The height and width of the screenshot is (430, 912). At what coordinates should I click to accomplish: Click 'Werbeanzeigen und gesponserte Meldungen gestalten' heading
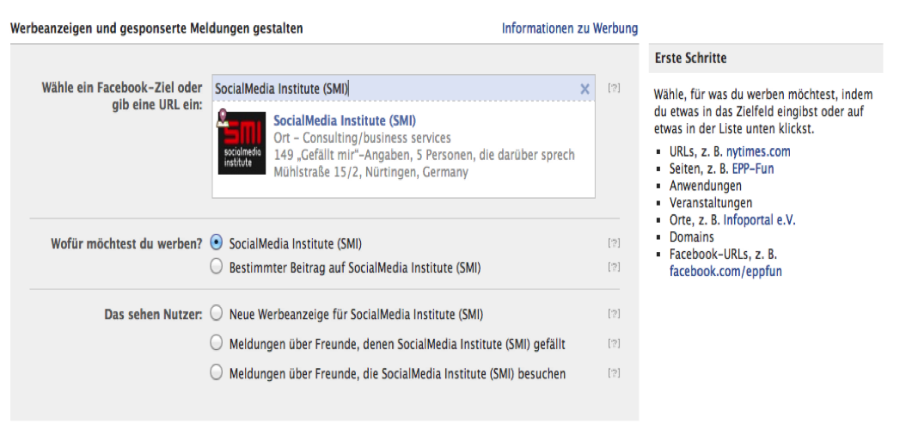tap(156, 28)
